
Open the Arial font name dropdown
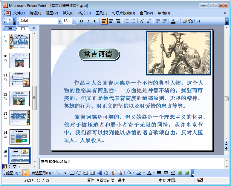(x=59, y=21)
